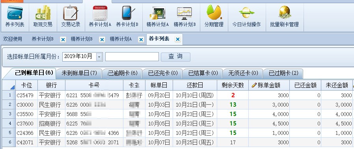The width and height of the screenshot is (354, 149).
Task: Click repayment date 10月10日(周四)
Action: [x=195, y=95]
